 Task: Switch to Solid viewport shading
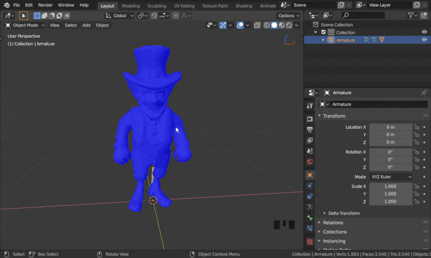click(x=274, y=25)
